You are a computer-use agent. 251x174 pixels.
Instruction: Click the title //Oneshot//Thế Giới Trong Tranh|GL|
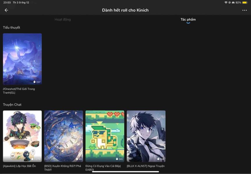click(19, 91)
